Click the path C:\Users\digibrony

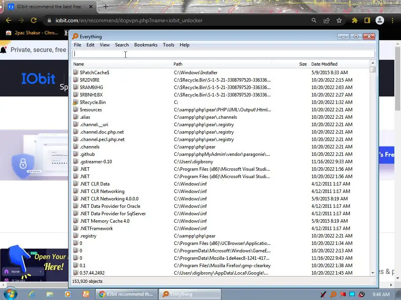click(x=193, y=161)
